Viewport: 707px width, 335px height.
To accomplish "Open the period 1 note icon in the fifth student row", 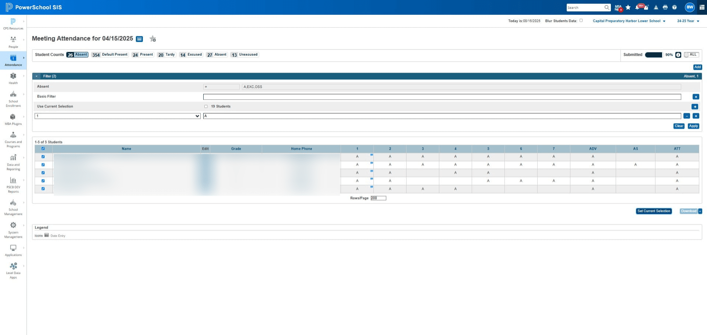I will pyautogui.click(x=372, y=187).
